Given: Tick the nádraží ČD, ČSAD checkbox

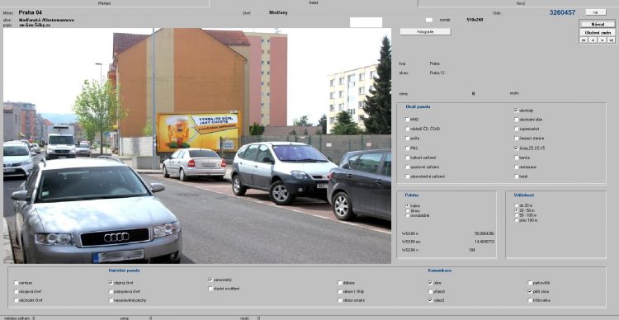Looking at the screenshot, I should click(x=408, y=129).
